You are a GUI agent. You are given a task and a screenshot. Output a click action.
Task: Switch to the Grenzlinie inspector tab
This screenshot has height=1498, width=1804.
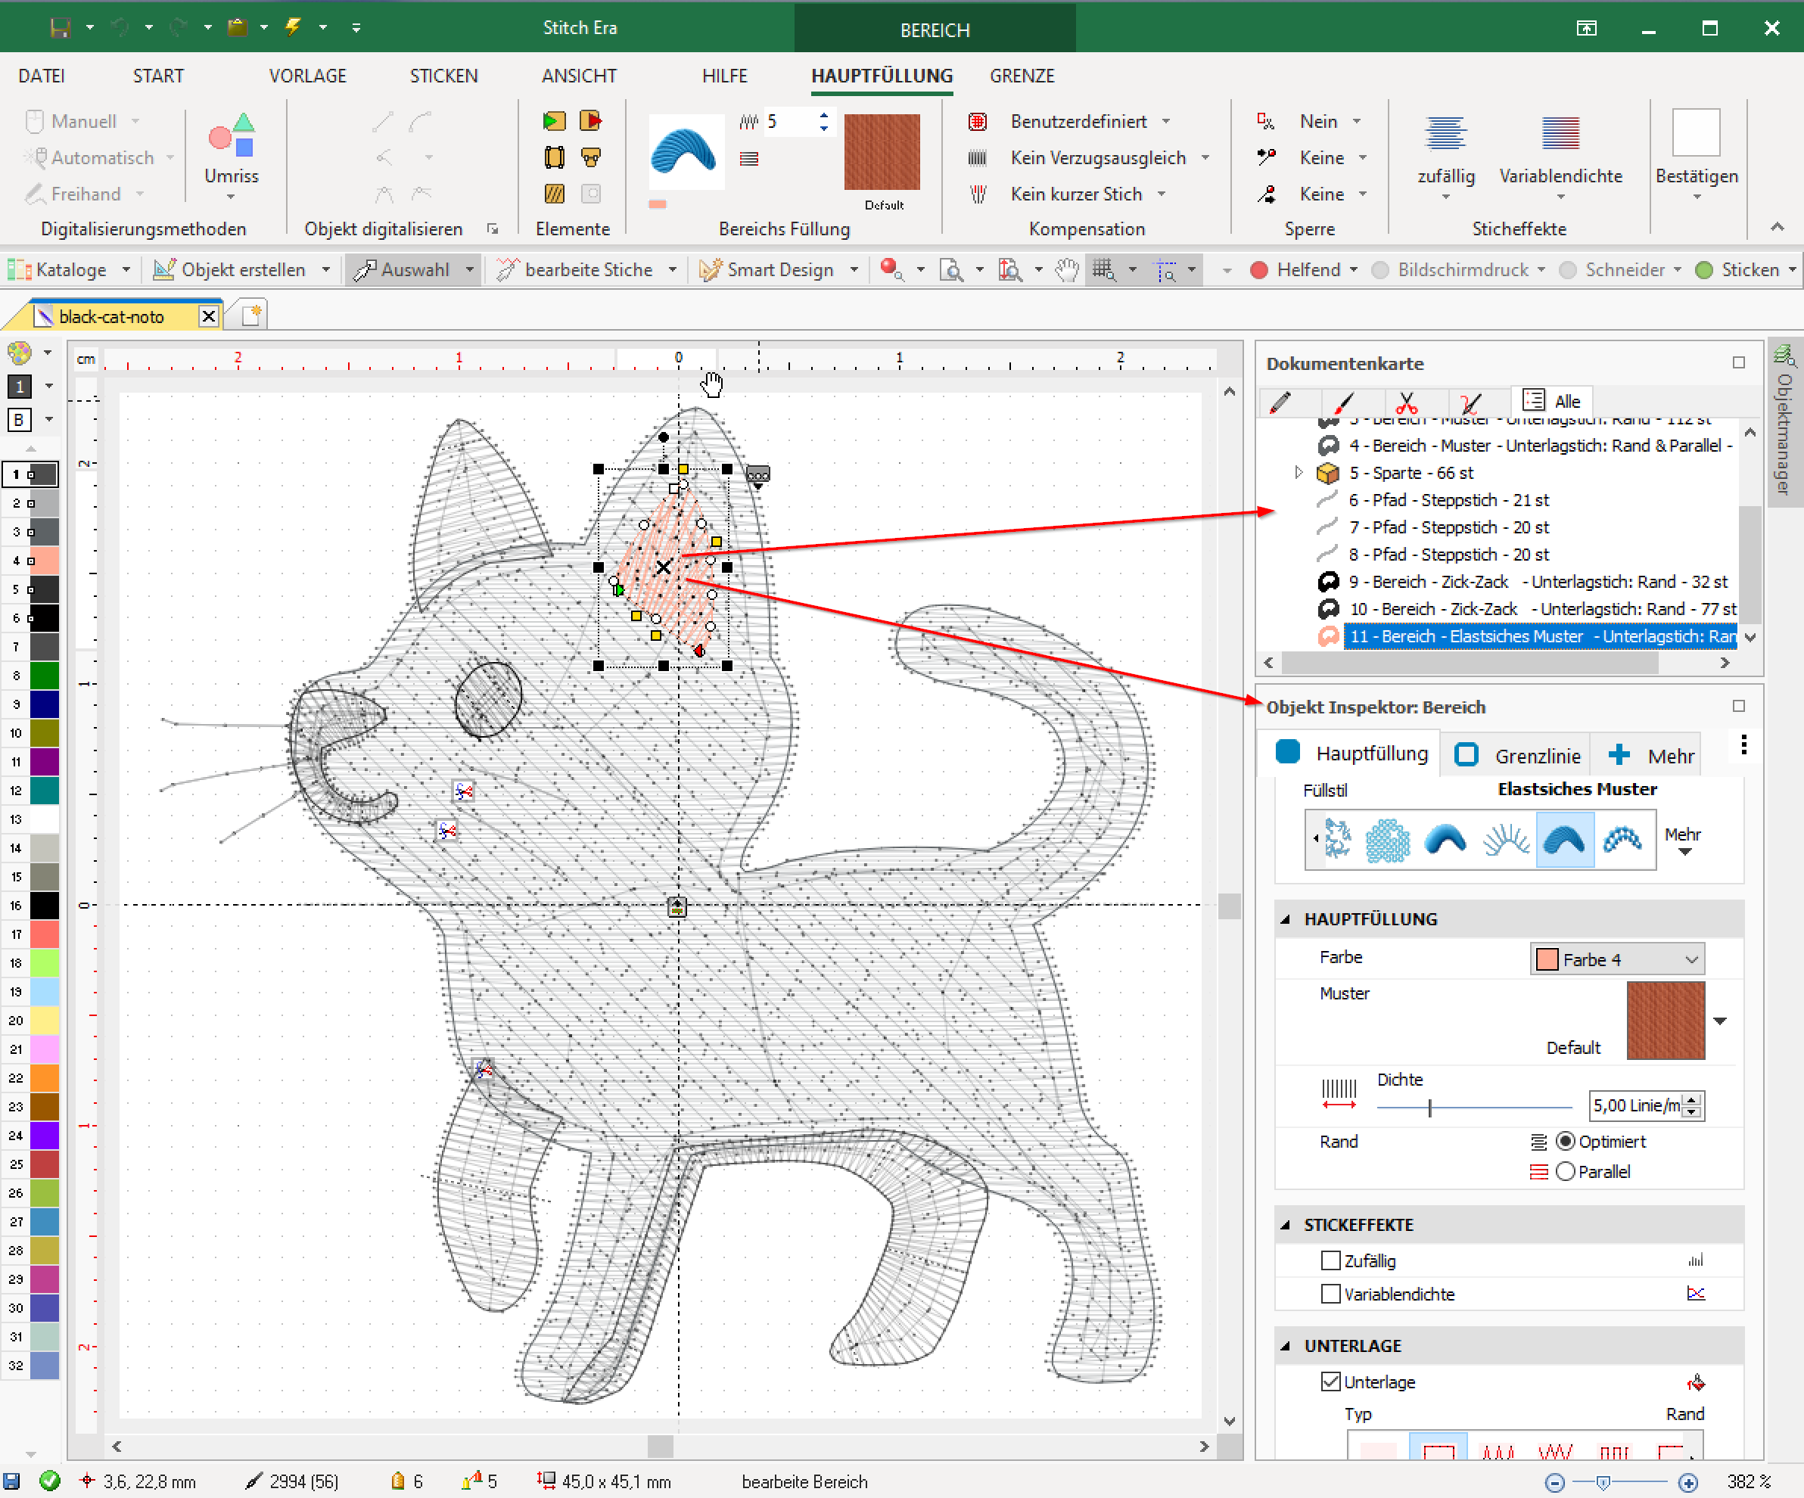(1517, 756)
